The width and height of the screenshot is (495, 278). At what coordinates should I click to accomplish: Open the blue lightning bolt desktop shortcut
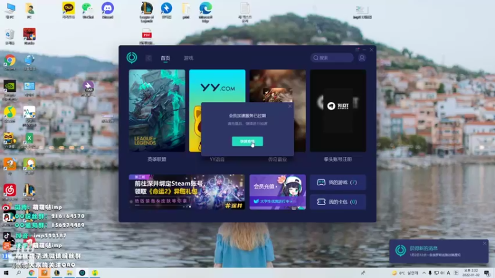pos(166,10)
